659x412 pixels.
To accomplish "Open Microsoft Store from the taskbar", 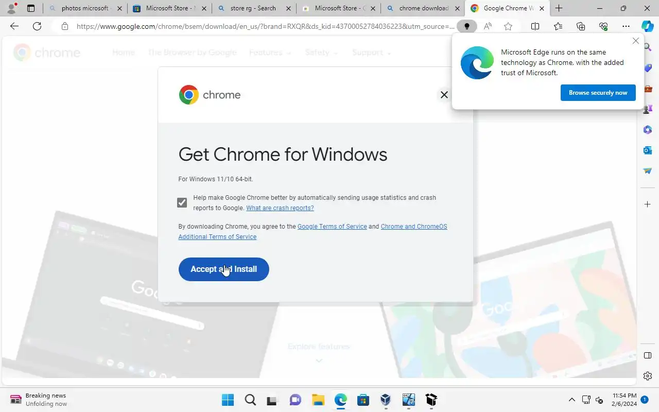I will point(363,400).
